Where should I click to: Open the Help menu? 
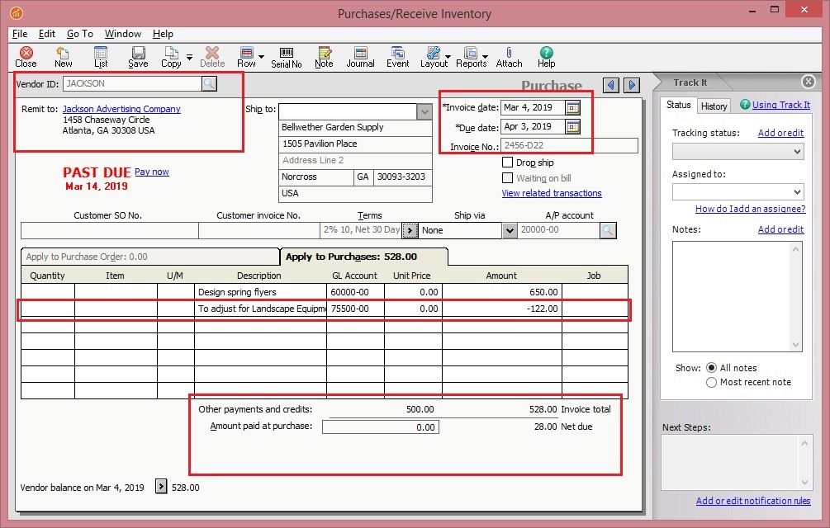click(x=163, y=34)
